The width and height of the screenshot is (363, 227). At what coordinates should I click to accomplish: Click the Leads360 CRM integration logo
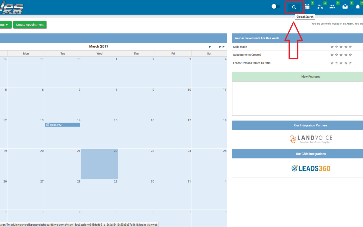coord(311,168)
